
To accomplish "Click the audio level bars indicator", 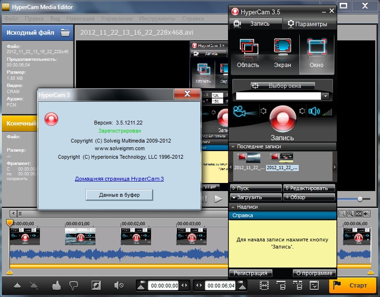I will click(327, 112).
